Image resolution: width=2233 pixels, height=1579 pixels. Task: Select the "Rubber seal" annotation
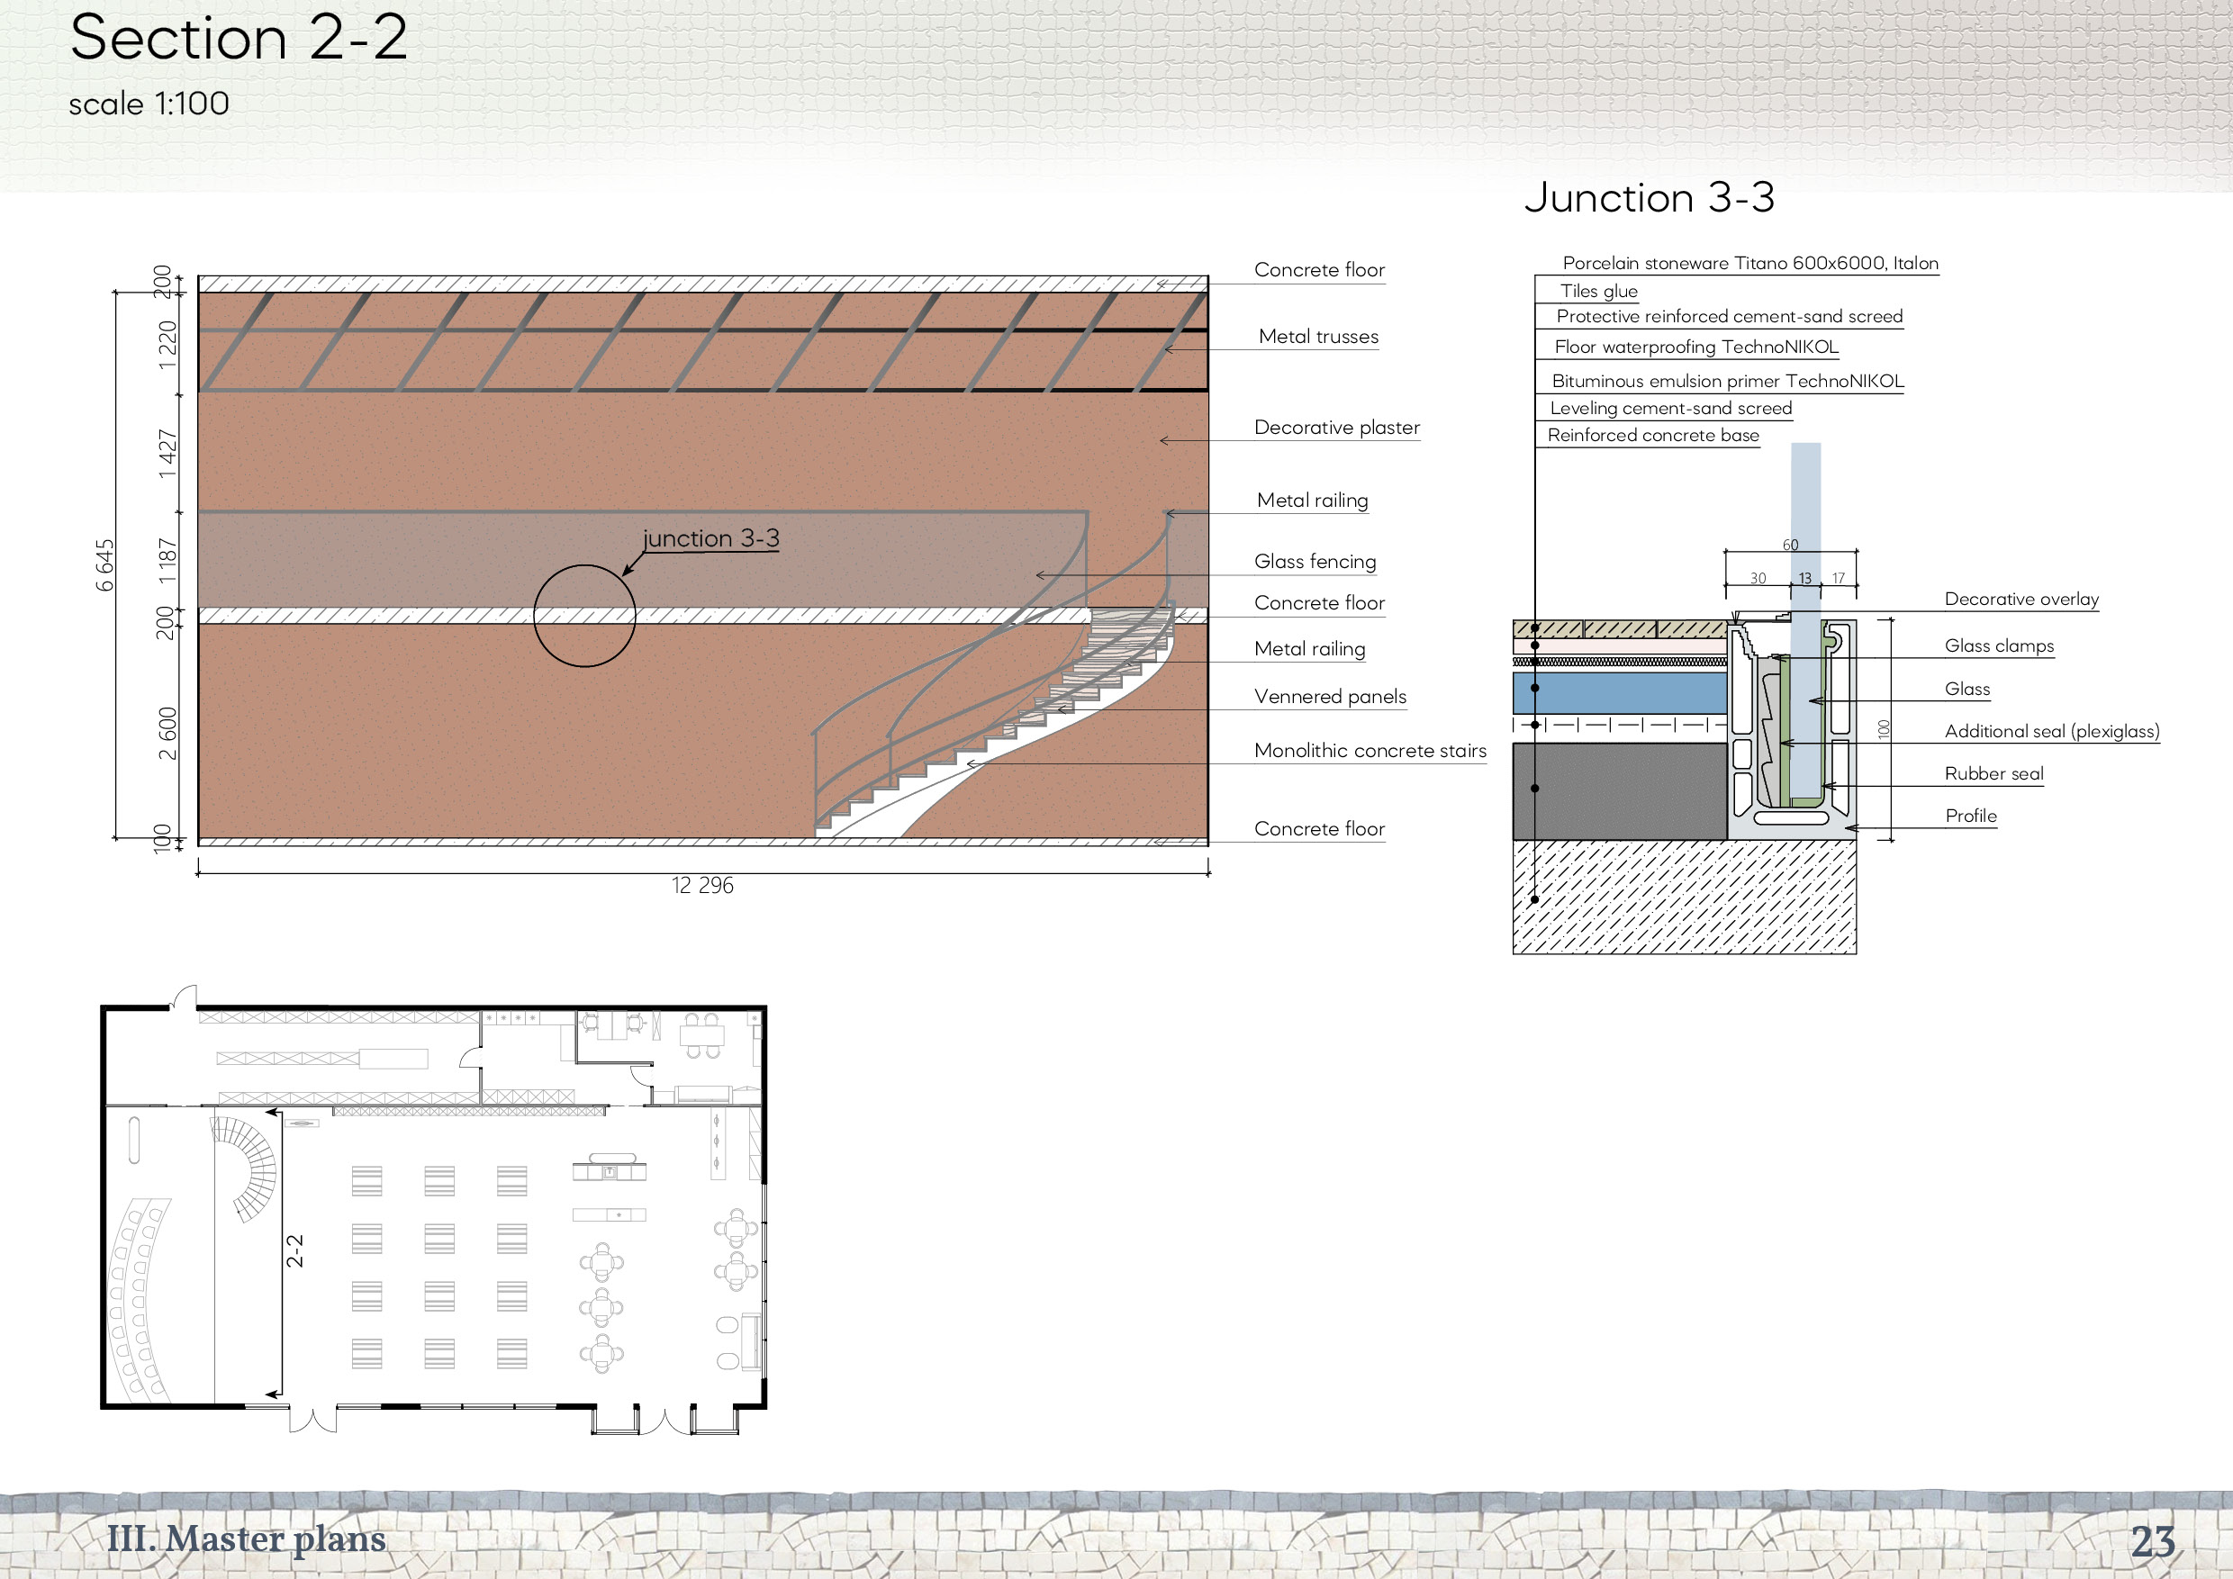tap(1993, 774)
